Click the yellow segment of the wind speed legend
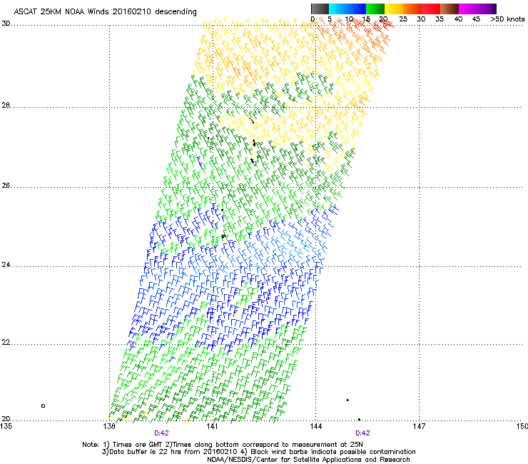This screenshot has width=528, height=464. point(394,9)
